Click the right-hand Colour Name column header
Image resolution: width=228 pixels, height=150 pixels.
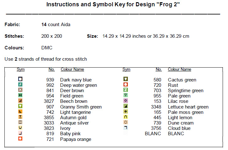pos(179,69)
